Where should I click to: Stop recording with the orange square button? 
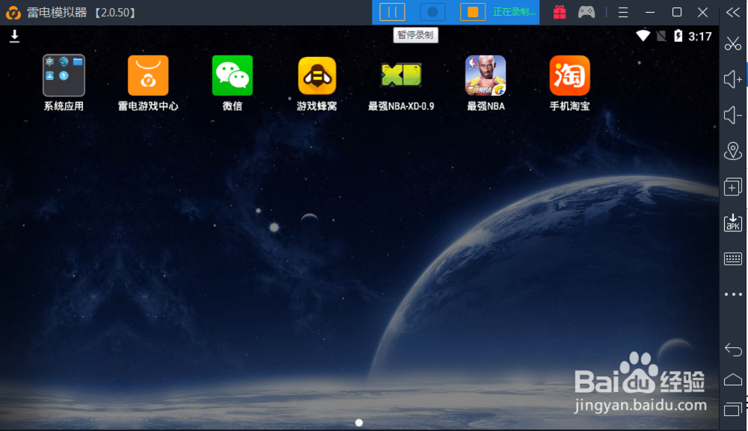pyautogui.click(x=473, y=12)
